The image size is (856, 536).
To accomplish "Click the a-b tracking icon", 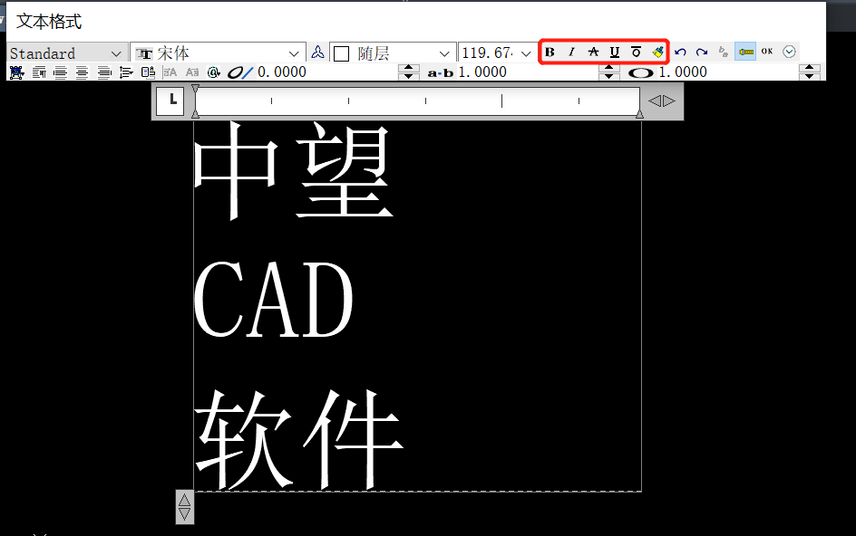I will click(x=440, y=73).
